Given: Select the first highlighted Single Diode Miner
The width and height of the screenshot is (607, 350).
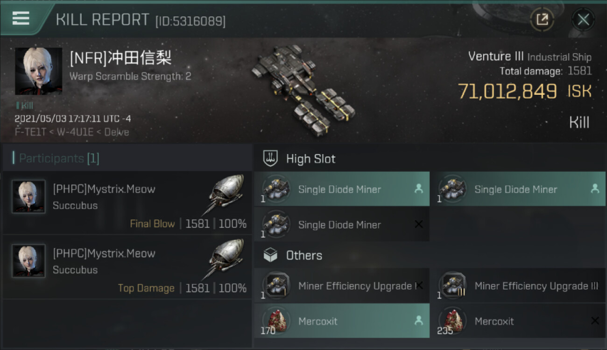Looking at the screenshot, I should point(342,189).
